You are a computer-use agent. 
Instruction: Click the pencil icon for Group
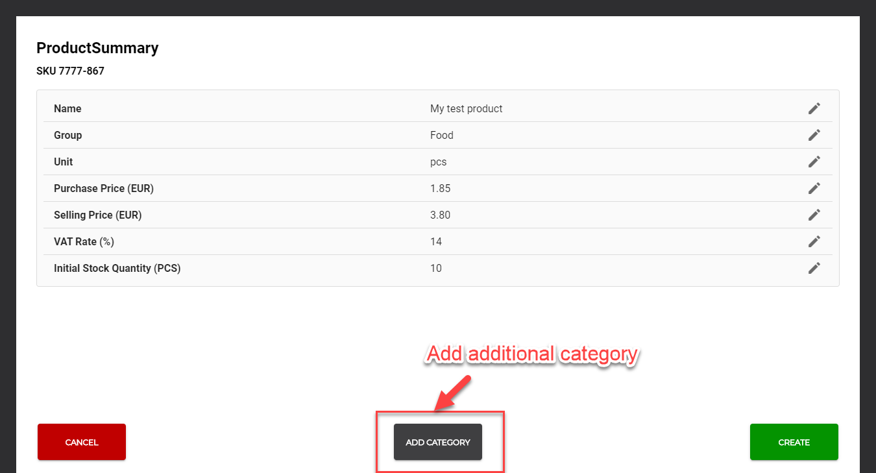pyautogui.click(x=814, y=135)
